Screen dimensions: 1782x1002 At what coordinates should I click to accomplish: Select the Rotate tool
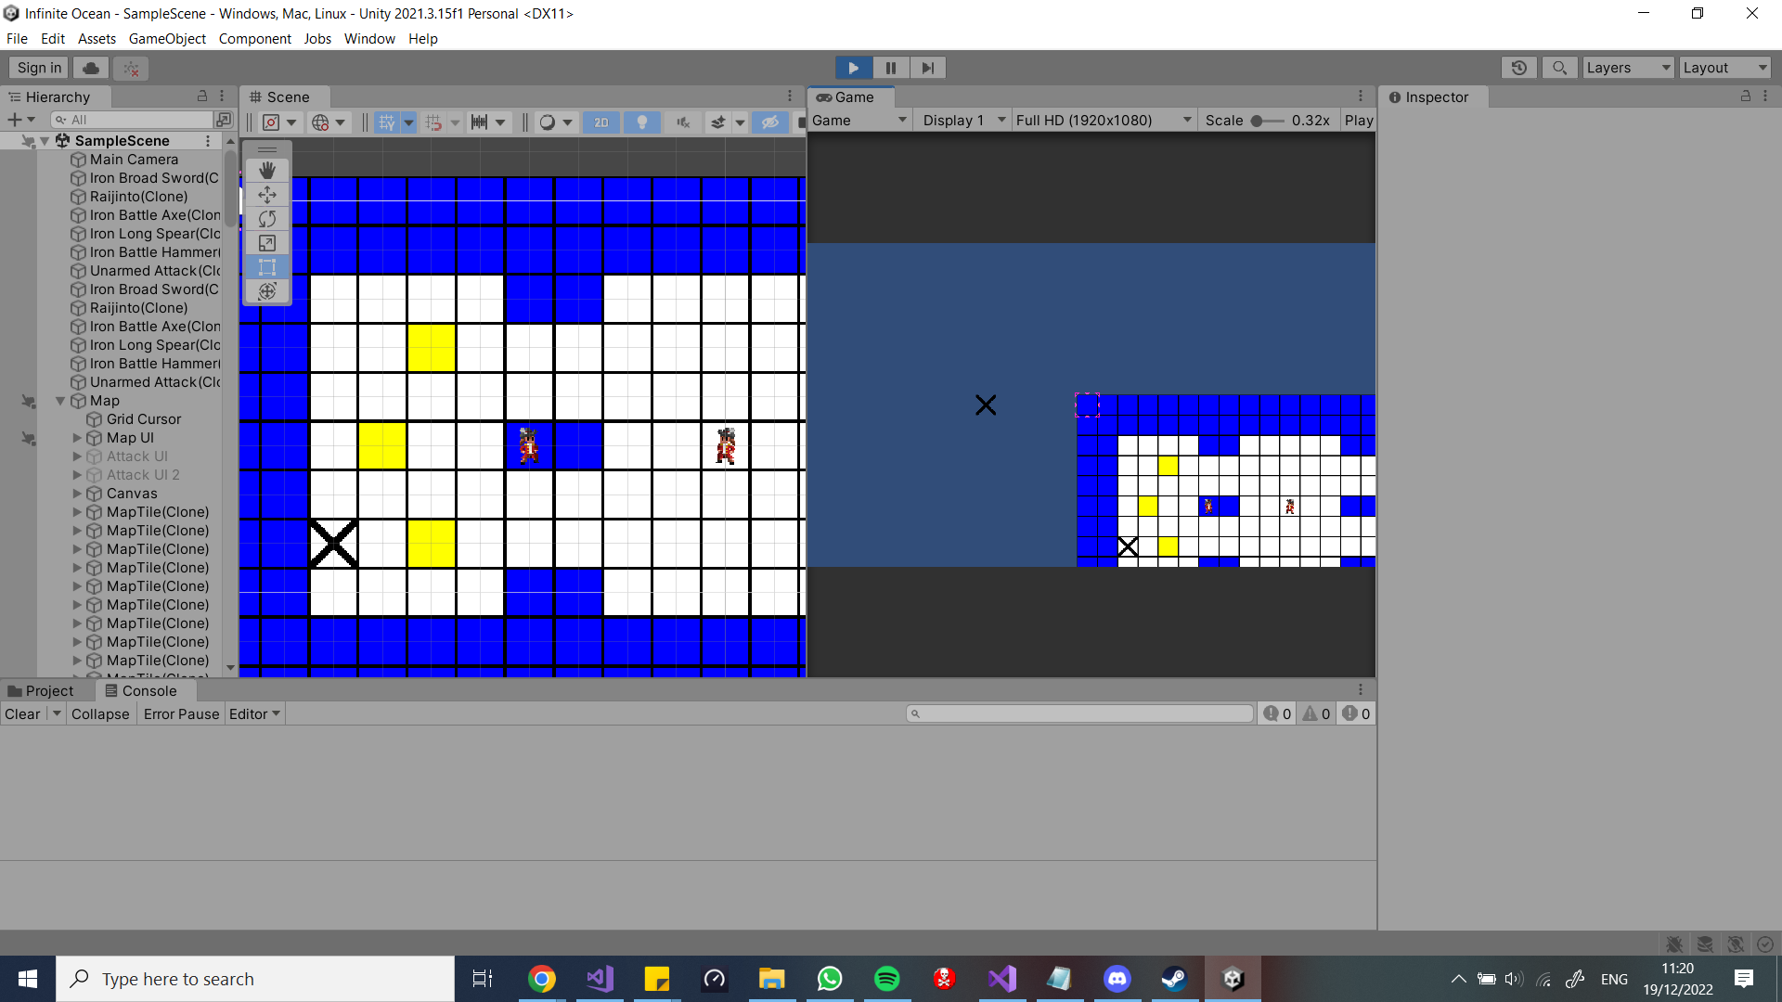click(266, 219)
